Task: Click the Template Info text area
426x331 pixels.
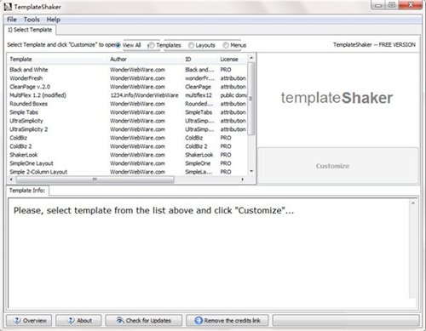Action: point(209,254)
